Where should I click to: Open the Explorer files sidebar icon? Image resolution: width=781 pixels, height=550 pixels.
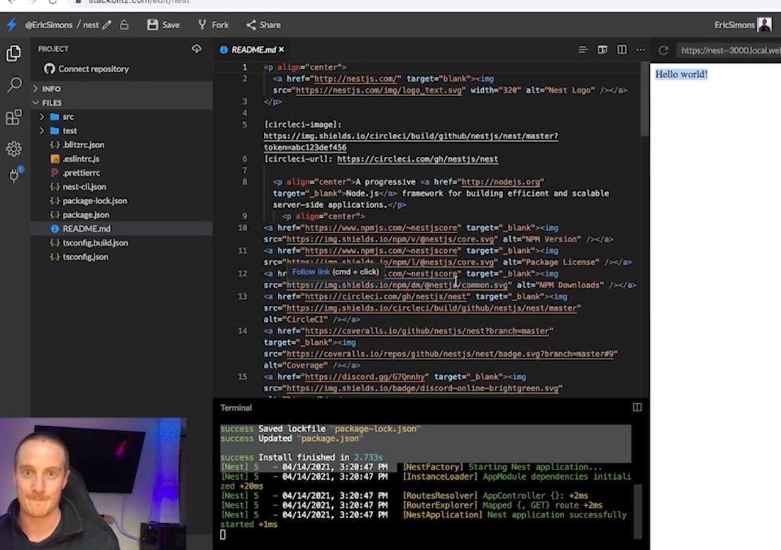[x=13, y=54]
